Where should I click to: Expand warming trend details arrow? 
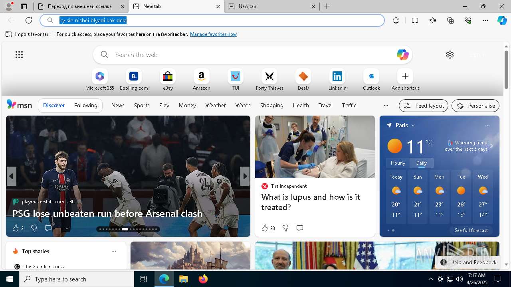[491, 146]
